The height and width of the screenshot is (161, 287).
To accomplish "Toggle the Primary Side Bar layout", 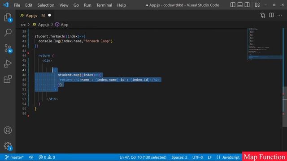I will pyautogui.click(x=233, y=5).
